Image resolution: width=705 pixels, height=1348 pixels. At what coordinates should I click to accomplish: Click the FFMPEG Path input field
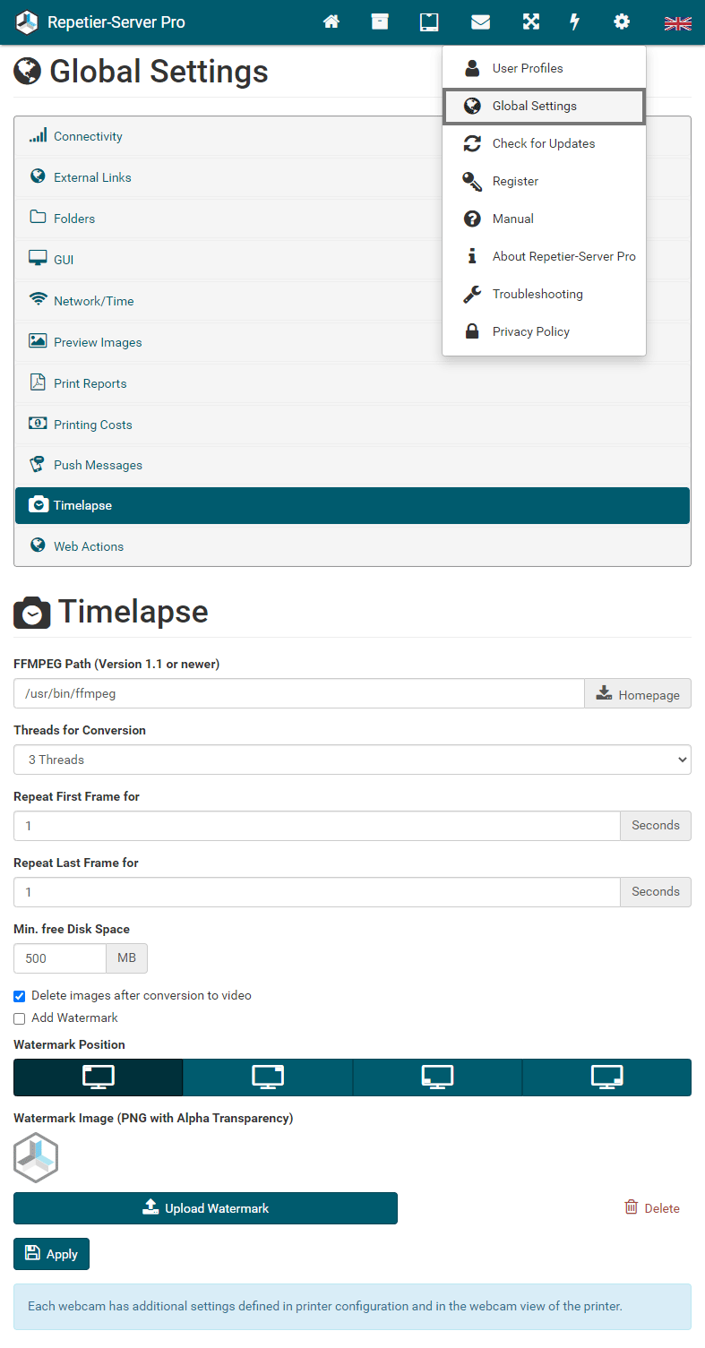pyautogui.click(x=299, y=693)
